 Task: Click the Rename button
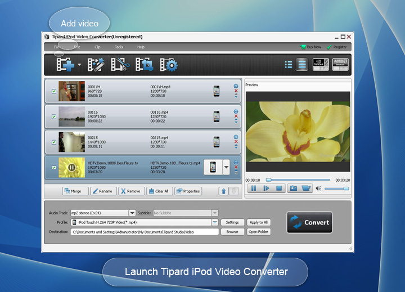tap(103, 191)
